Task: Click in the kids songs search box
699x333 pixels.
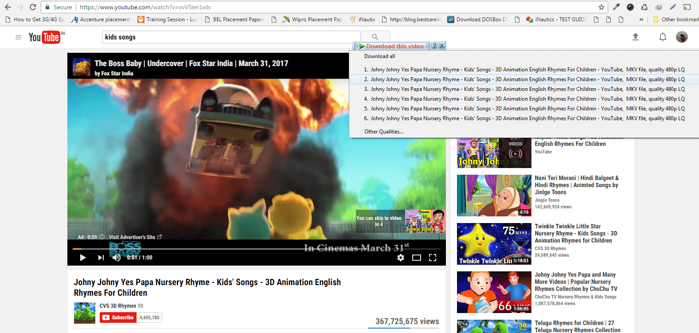Action: [231, 37]
